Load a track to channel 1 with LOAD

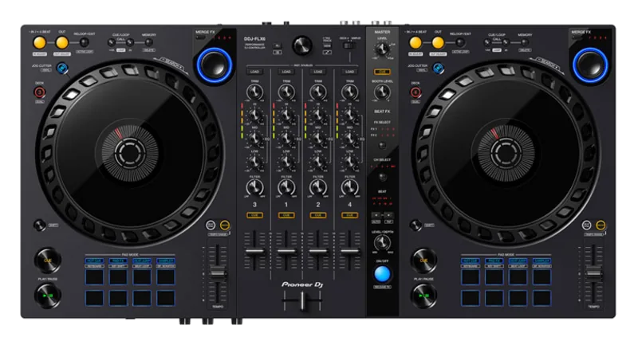[286, 72]
